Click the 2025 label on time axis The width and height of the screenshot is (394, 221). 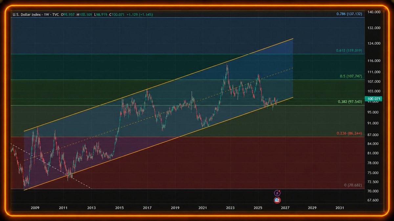(258, 208)
